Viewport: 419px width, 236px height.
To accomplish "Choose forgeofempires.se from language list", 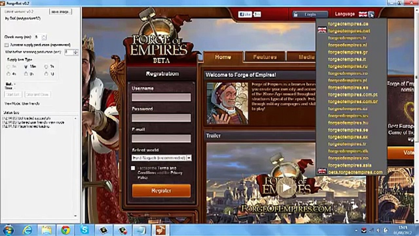I will [348, 130].
